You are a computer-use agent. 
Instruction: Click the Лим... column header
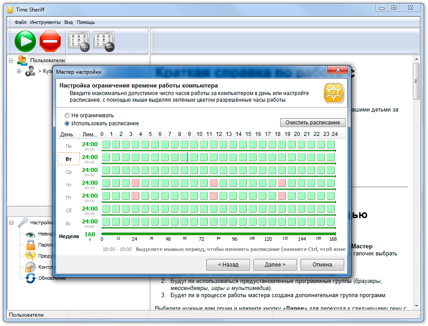point(90,134)
